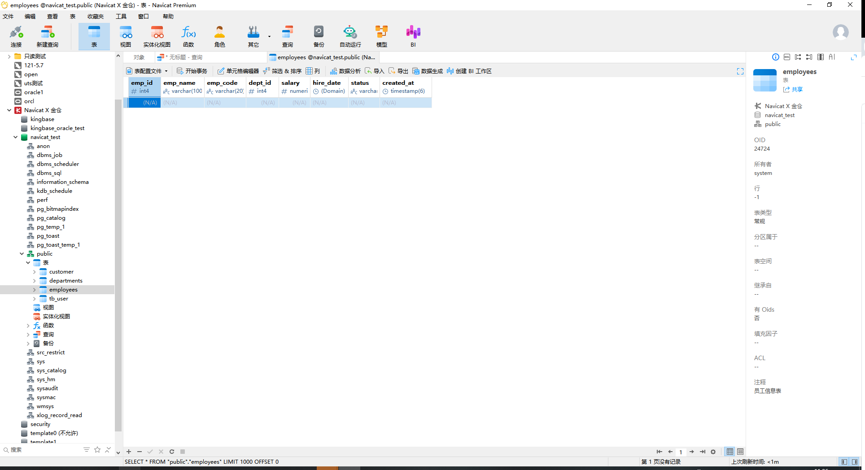Open the 模型 (Model) toolbar icon
The height and width of the screenshot is (470, 865).
[382, 36]
